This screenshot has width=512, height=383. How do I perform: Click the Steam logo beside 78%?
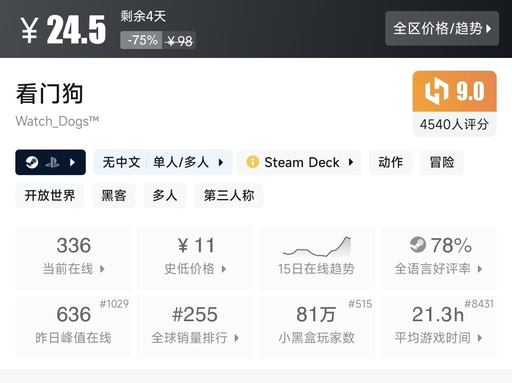click(x=418, y=245)
